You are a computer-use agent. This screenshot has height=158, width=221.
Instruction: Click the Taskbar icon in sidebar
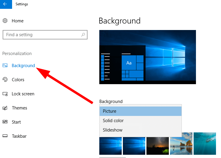5,136
